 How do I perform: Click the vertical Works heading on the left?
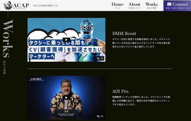coord(8,38)
